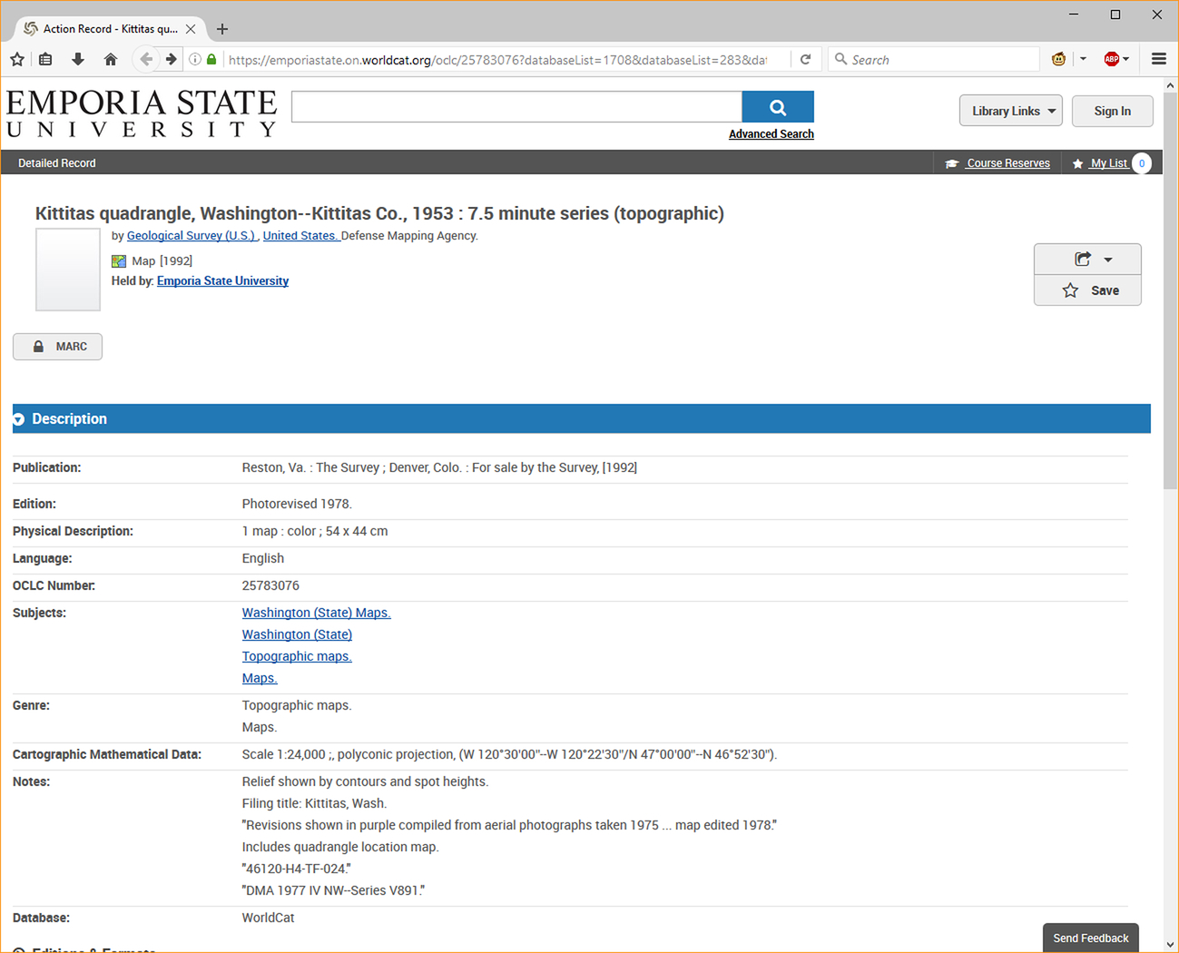Click the blank cover thumbnail
This screenshot has width=1179, height=953.
68,270
